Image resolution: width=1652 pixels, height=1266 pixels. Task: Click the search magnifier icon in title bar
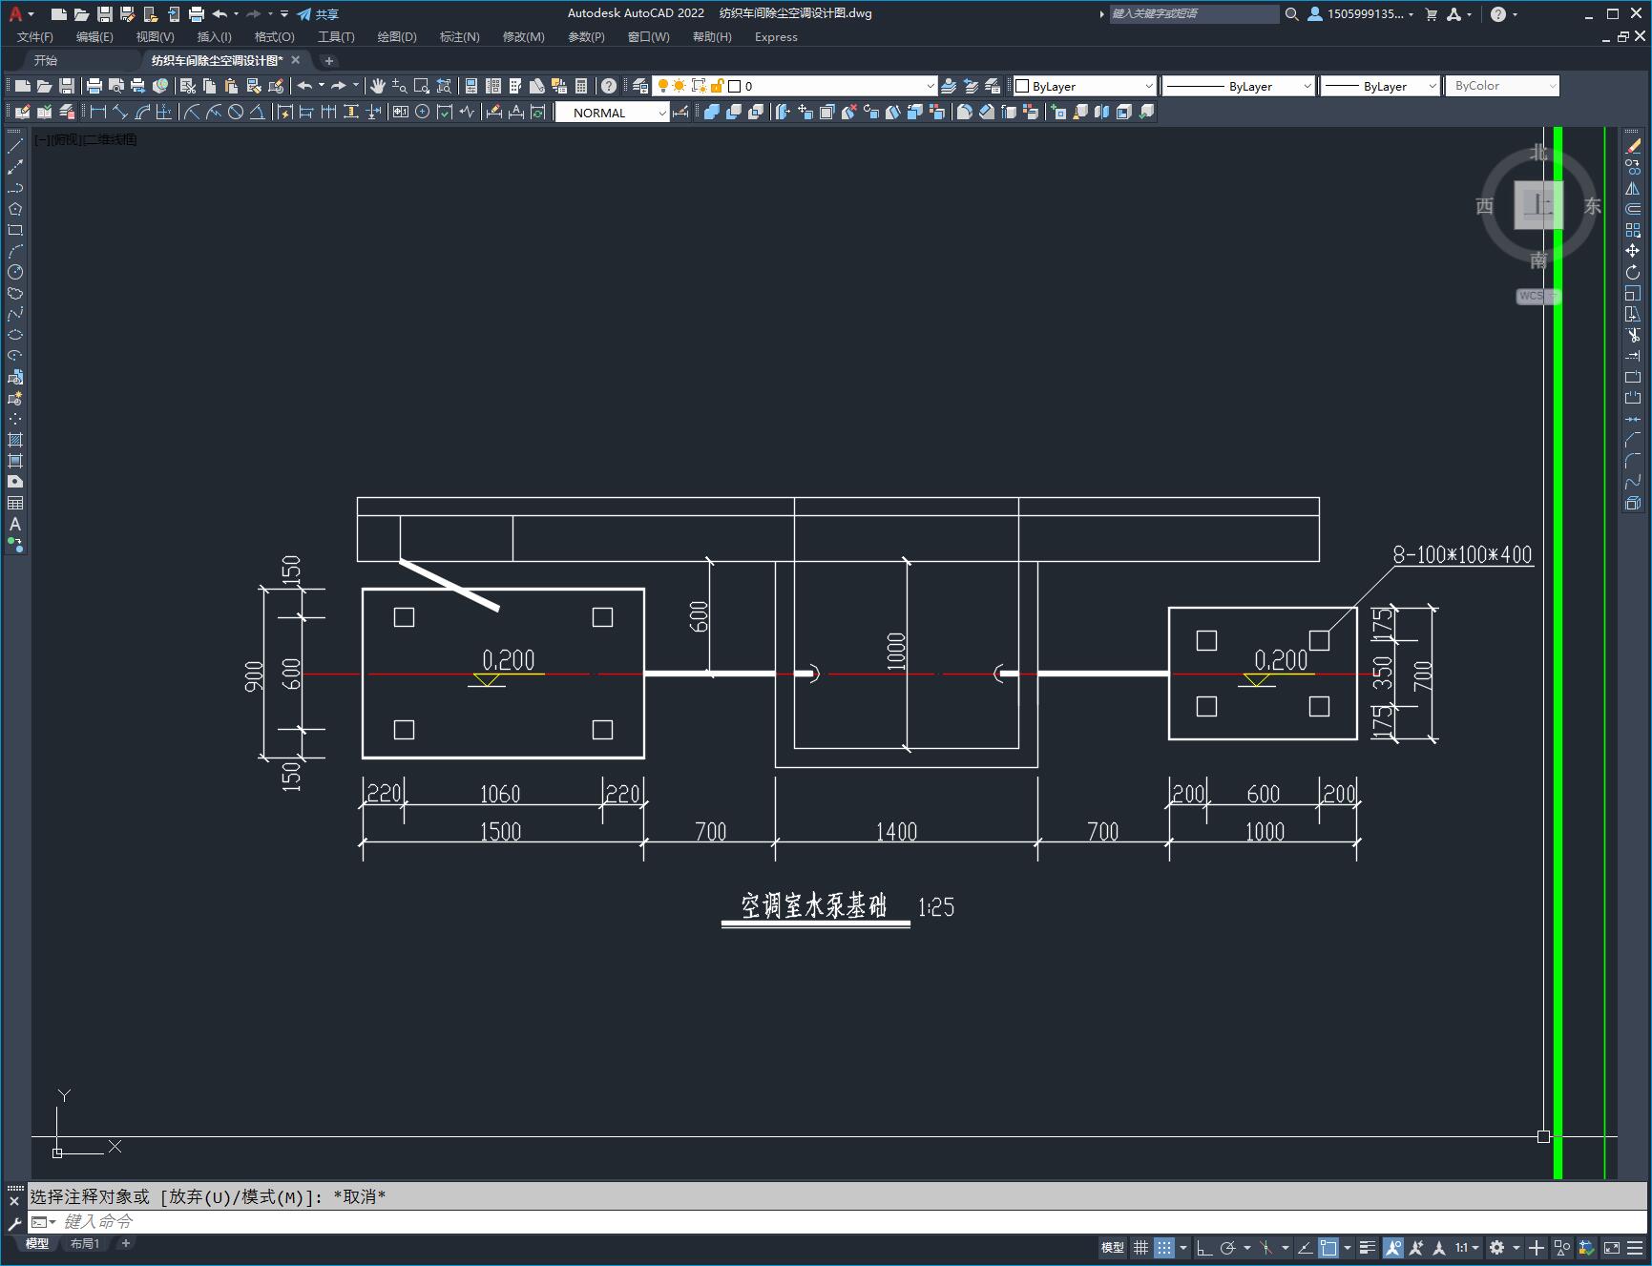1291,14
